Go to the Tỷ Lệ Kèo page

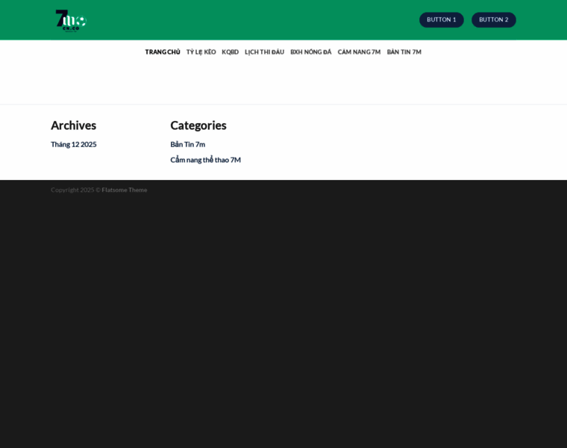tap(201, 52)
